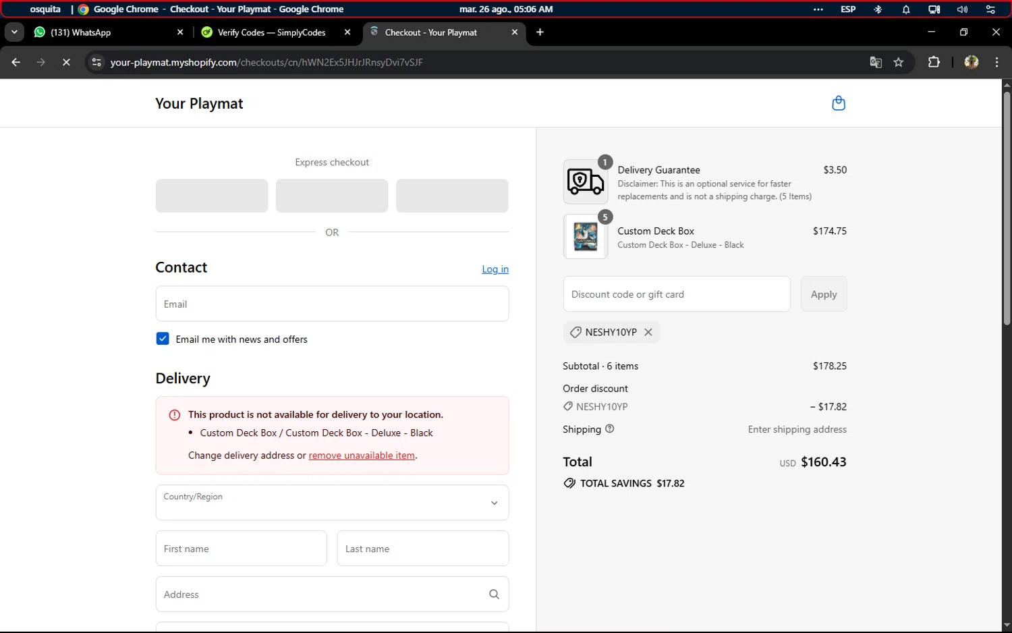This screenshot has width=1012, height=633.
Task: Open the screen display icon in system tray
Action: click(934, 9)
